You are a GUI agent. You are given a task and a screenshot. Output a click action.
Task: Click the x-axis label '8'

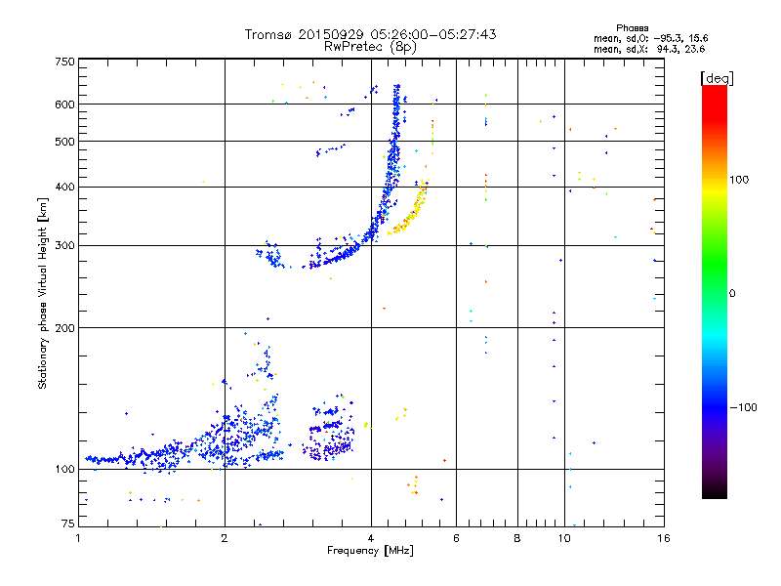point(517,538)
